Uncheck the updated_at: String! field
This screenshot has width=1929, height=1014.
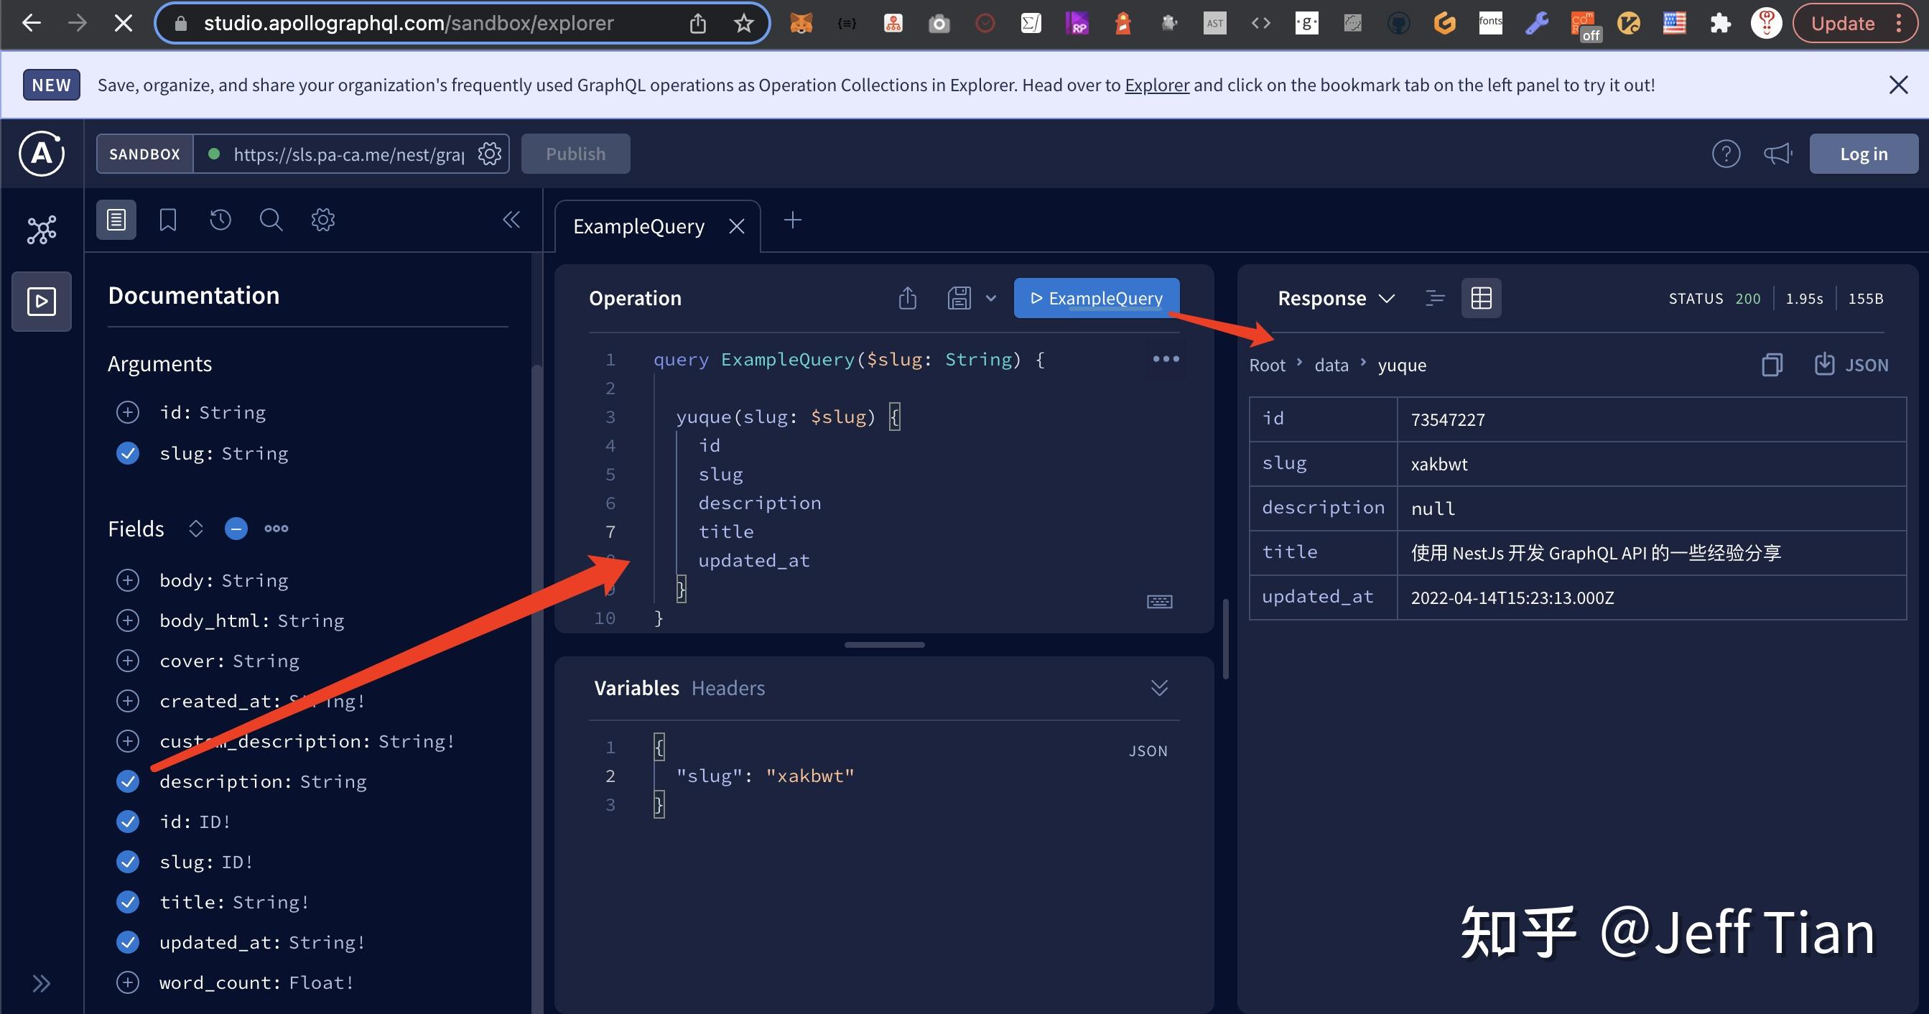[x=128, y=942]
